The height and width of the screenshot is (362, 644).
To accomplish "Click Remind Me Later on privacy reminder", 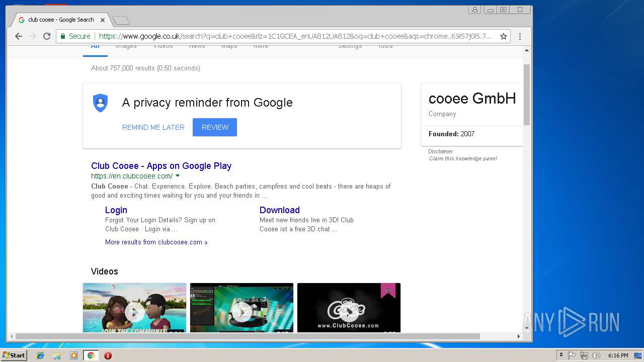I will [x=153, y=127].
